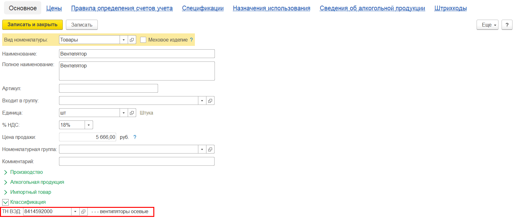Click the Записать и закрыть button
520x220 pixels.
tap(32, 25)
